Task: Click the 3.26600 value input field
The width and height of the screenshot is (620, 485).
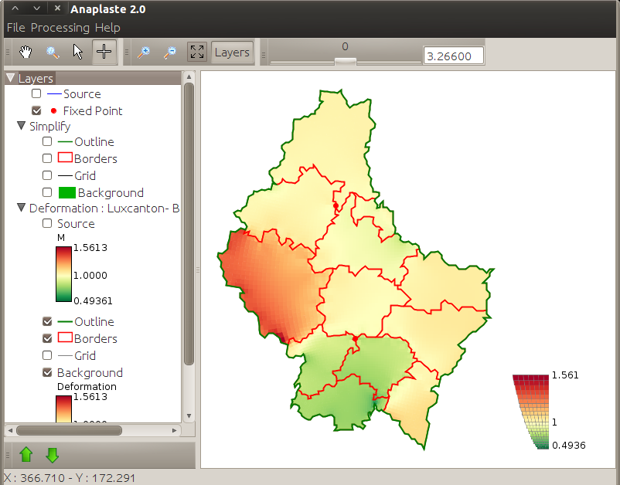Action: (453, 56)
